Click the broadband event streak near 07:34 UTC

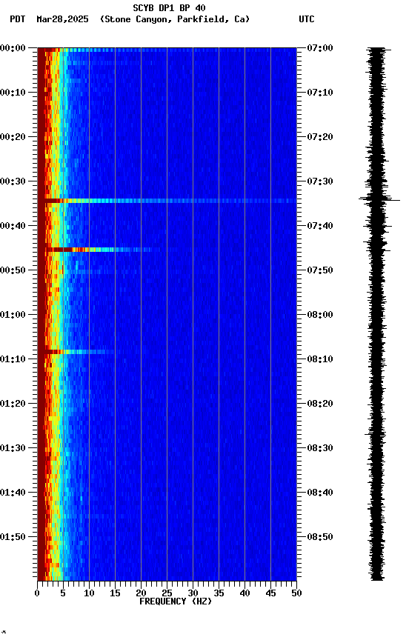pos(167,201)
